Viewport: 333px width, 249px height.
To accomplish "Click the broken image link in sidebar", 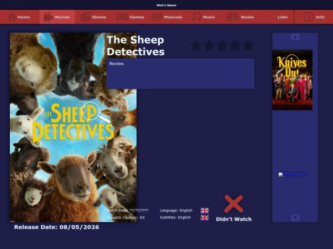I will [293, 175].
